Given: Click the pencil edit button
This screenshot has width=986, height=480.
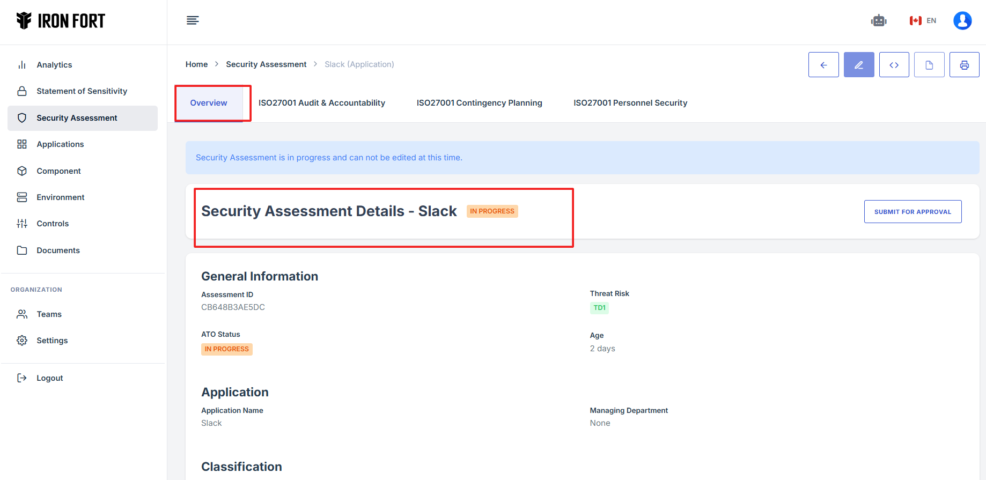Looking at the screenshot, I should pos(859,65).
